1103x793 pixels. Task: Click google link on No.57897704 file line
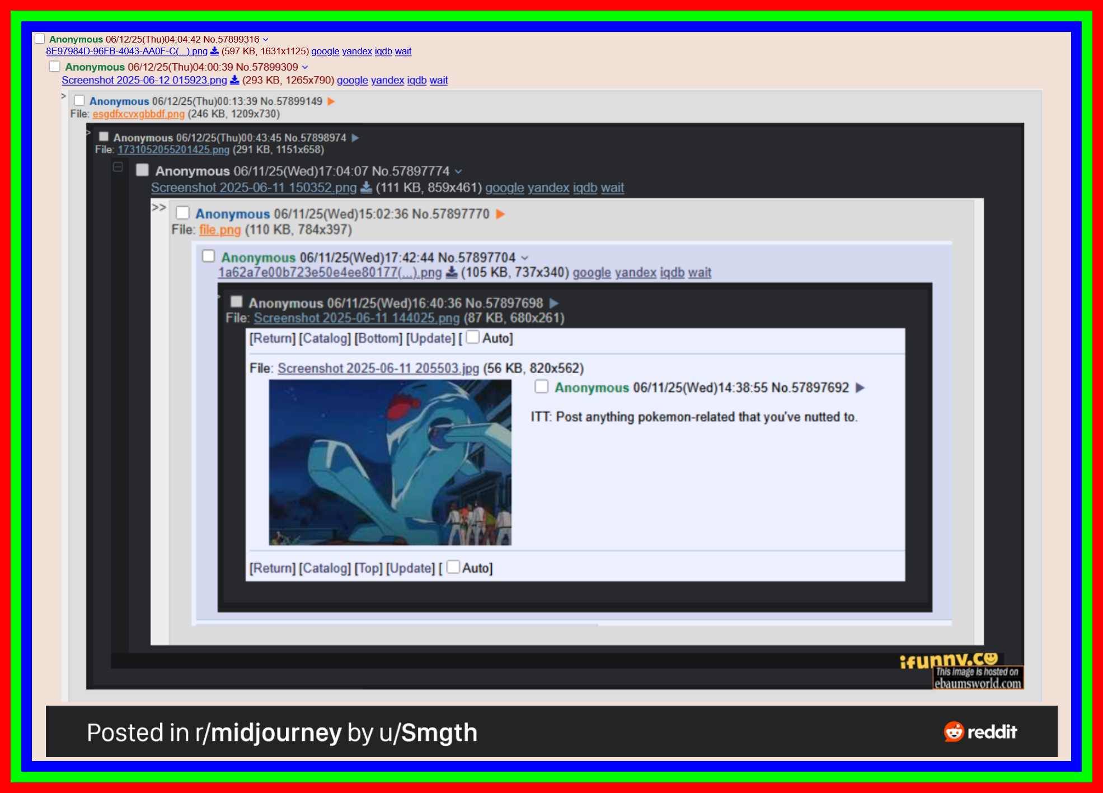point(592,273)
